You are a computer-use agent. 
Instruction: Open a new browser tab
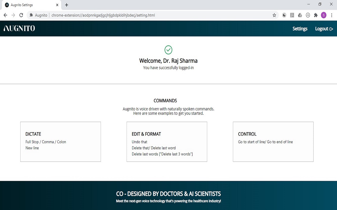[67, 5]
